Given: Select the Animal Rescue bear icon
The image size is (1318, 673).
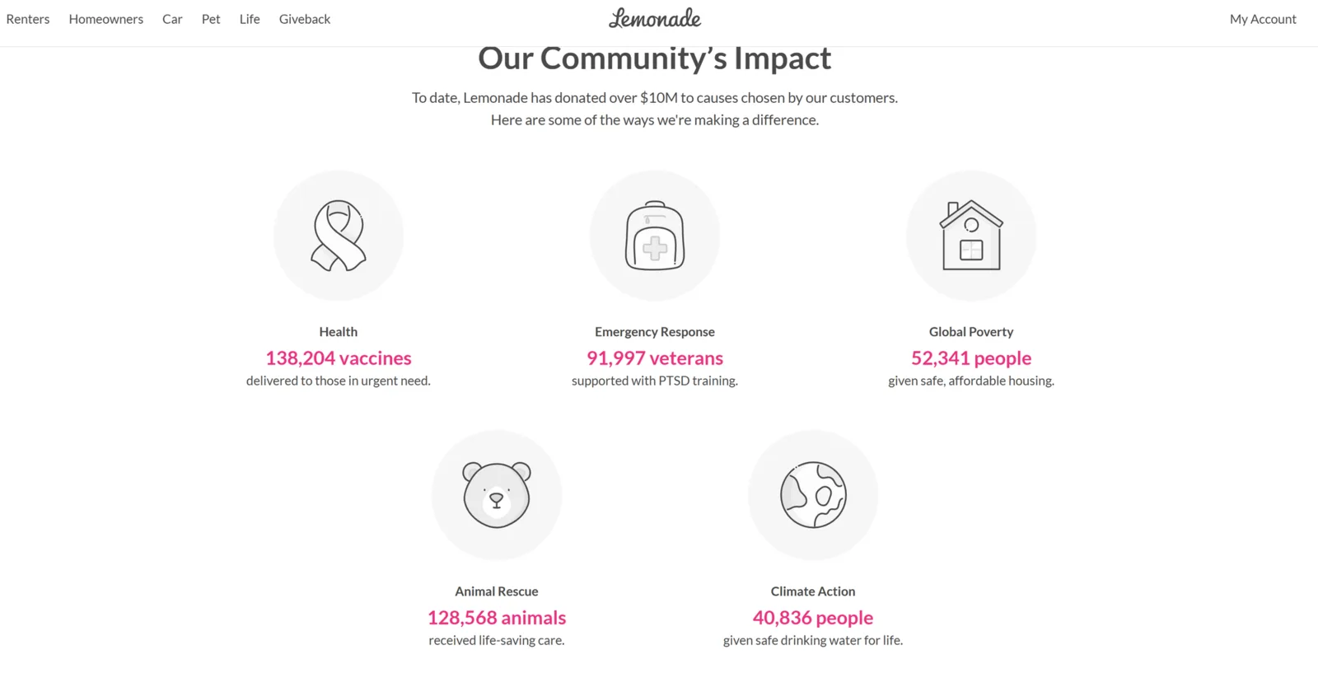Looking at the screenshot, I should pos(497,495).
